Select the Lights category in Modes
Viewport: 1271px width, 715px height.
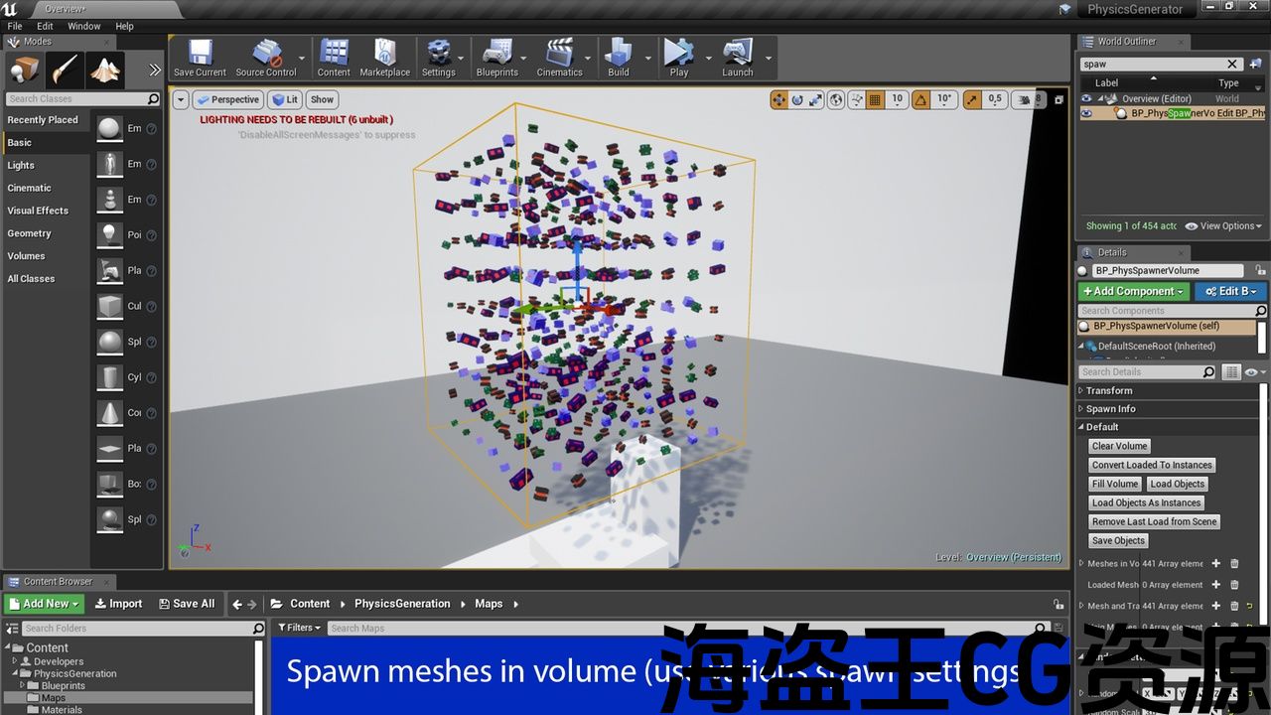(21, 165)
